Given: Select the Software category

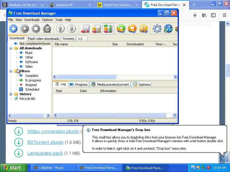Looking at the screenshot, I should [31, 62].
